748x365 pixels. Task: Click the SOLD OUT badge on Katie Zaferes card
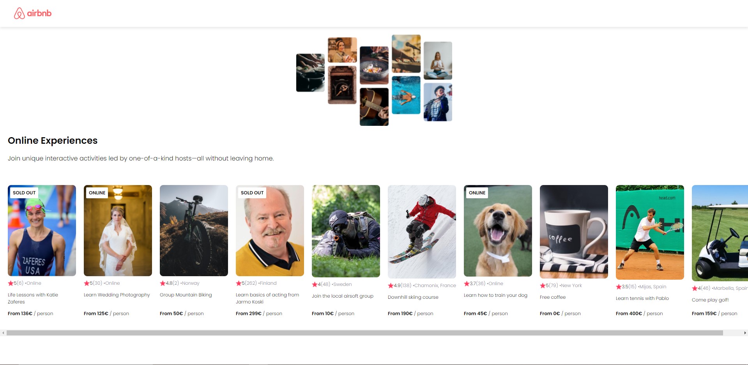coord(24,193)
